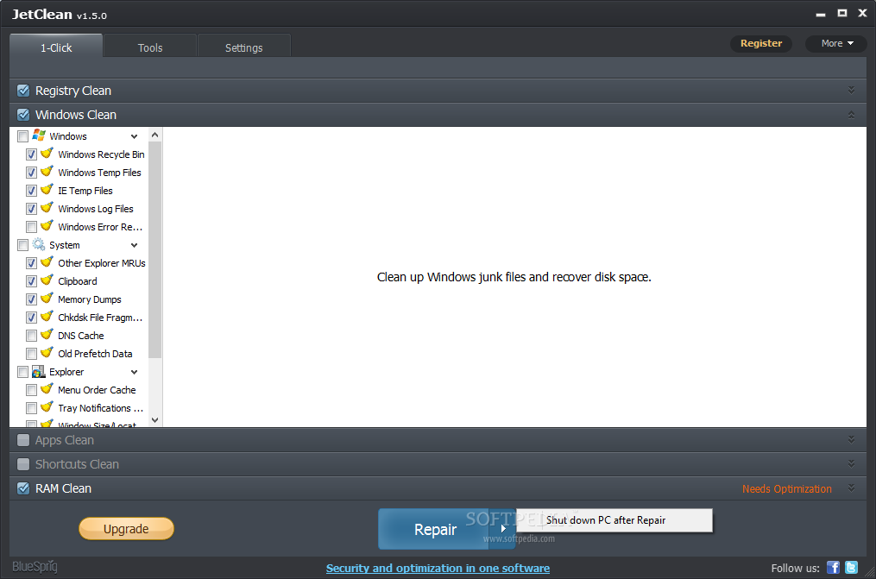Click the Register button

(x=761, y=43)
